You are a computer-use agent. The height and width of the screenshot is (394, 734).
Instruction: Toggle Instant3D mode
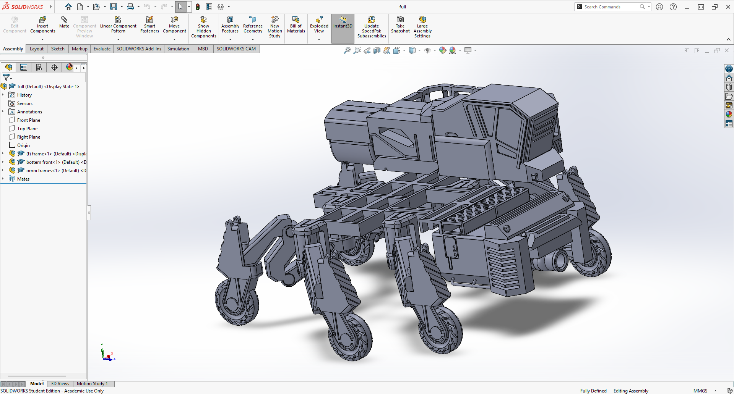[343, 20]
